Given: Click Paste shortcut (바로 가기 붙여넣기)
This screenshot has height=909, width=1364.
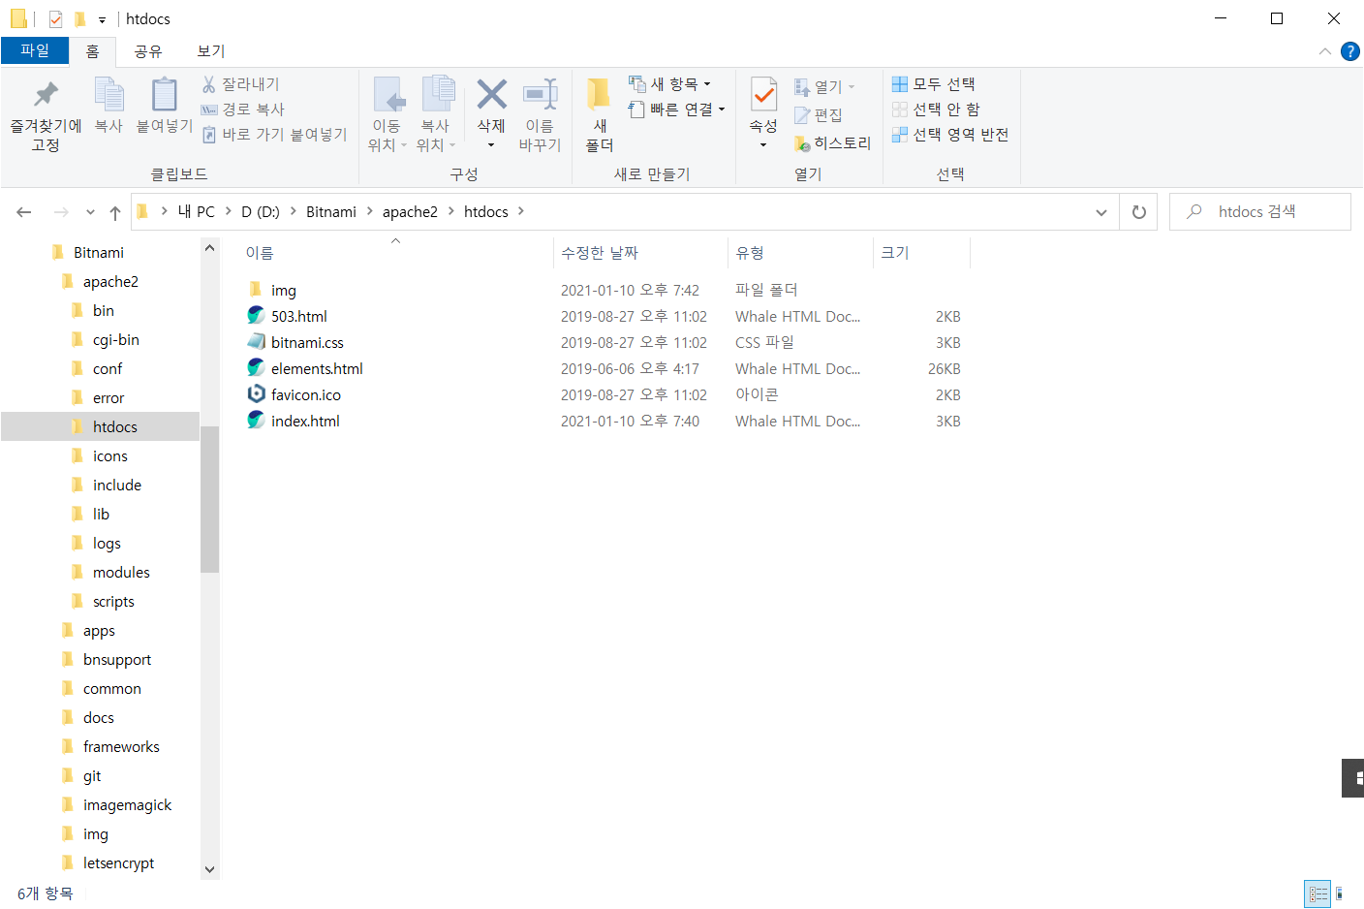Looking at the screenshot, I should (x=274, y=135).
